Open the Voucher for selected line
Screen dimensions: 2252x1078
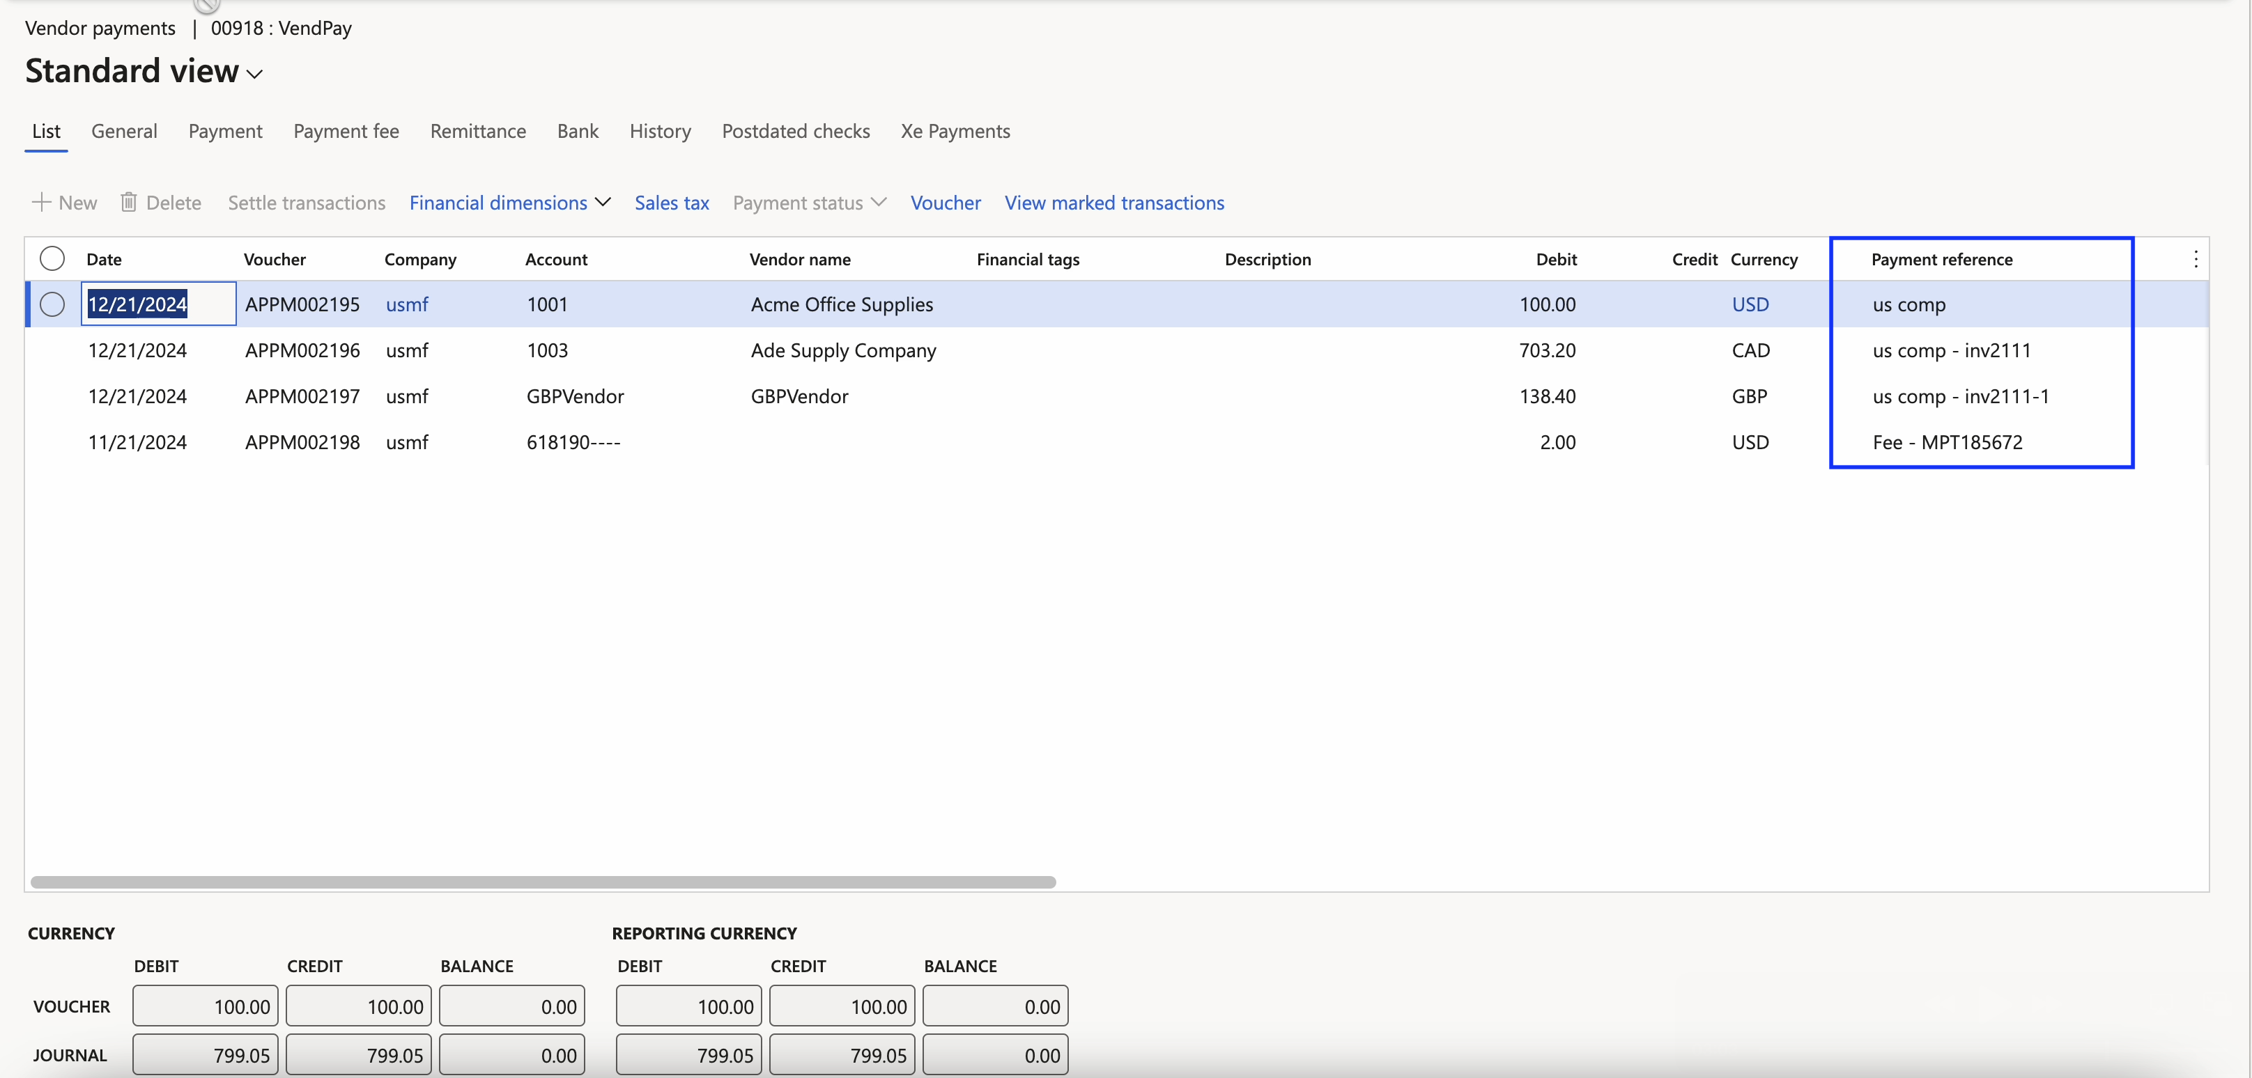pyautogui.click(x=945, y=202)
